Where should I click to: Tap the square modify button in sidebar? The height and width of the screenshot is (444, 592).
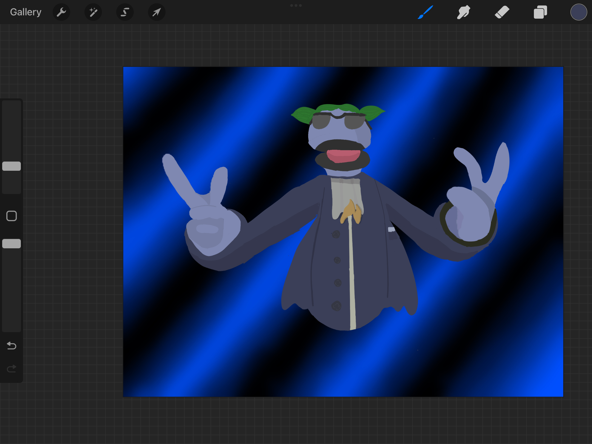pyautogui.click(x=12, y=216)
